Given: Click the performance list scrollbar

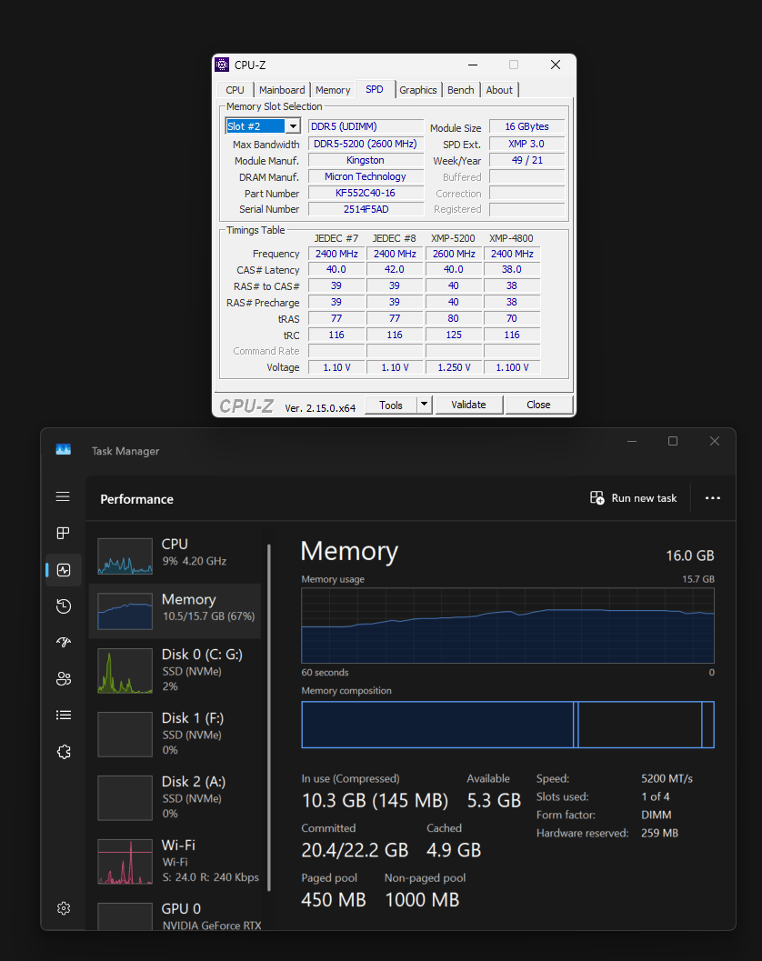Looking at the screenshot, I should (x=268, y=717).
